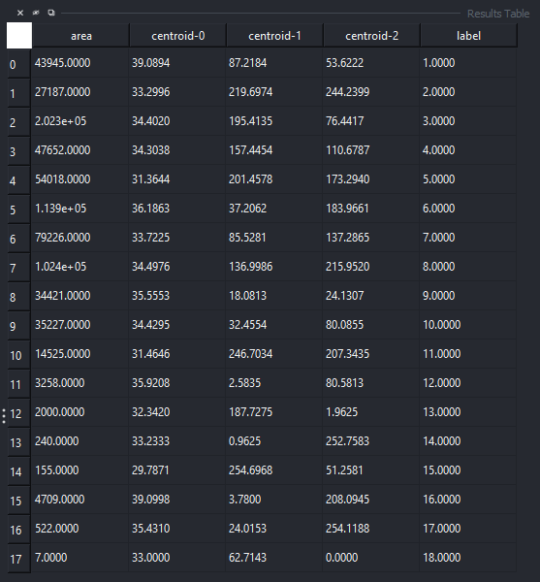Click centroid-0 cell 33.0000
This screenshot has height=582, width=540.
click(x=177, y=558)
